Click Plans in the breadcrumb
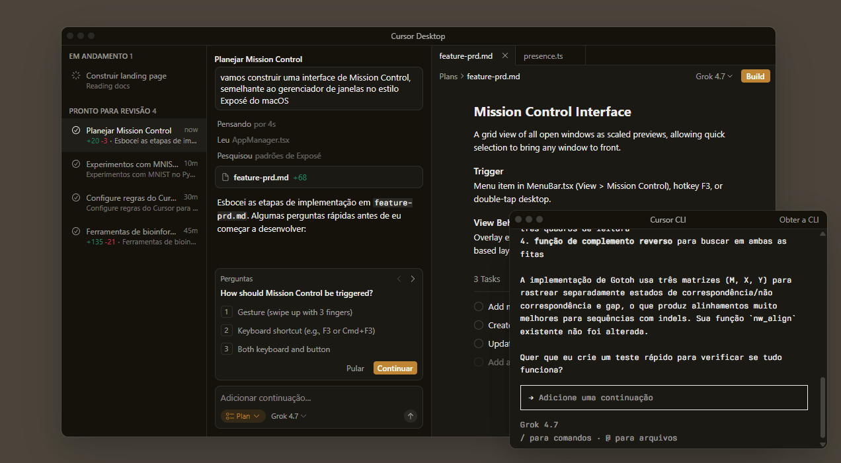841x463 pixels. click(x=448, y=77)
